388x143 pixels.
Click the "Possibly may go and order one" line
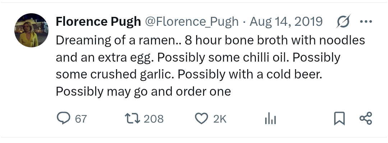tap(143, 91)
